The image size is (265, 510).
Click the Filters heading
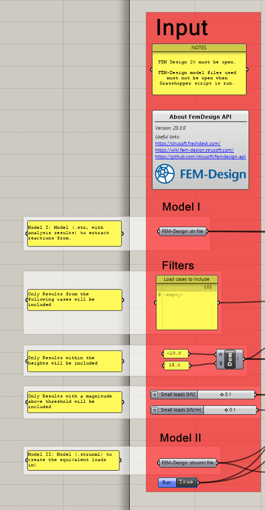(178, 266)
